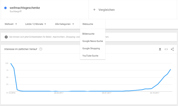Viewport: 178px width, 106px height.
Task: Click Vergleichen to add a term
Action: [x=107, y=10]
